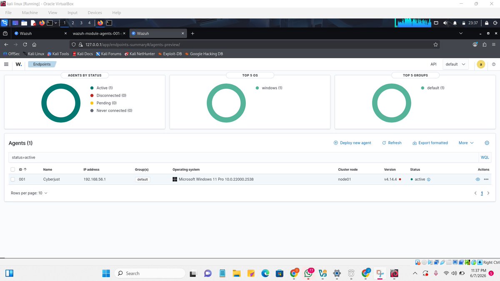Open a new Firefox tab with plus

click(x=193, y=33)
